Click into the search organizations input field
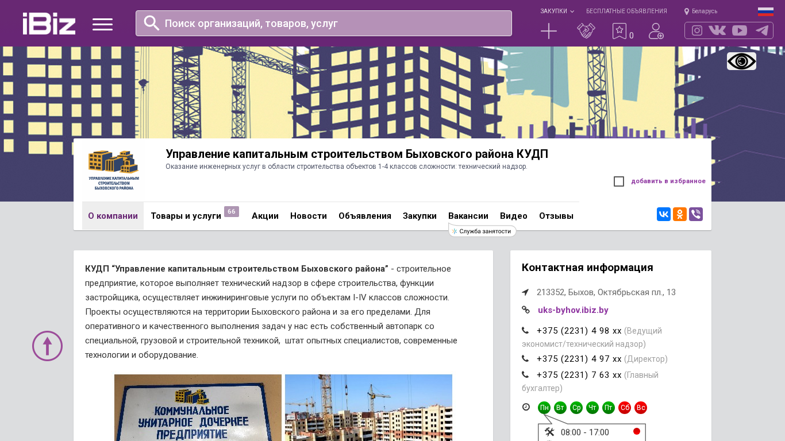Image resolution: width=785 pixels, height=441 pixels. [x=324, y=23]
